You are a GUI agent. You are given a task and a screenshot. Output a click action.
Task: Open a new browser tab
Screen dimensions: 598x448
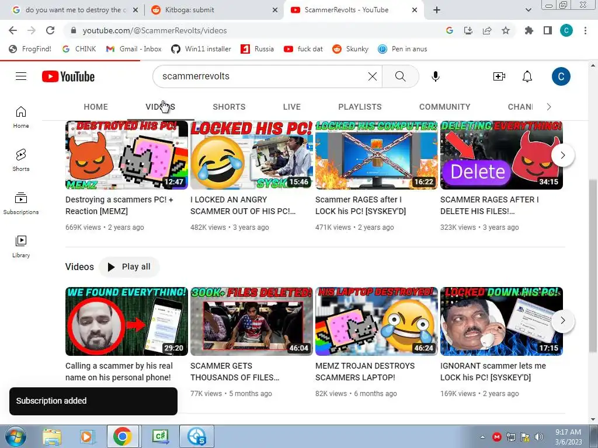(x=437, y=10)
